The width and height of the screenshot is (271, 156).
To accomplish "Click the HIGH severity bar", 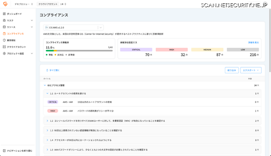I will pyautogui.click(x=171, y=49).
